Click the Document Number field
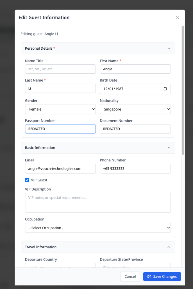193x289 pixels. 135,129
